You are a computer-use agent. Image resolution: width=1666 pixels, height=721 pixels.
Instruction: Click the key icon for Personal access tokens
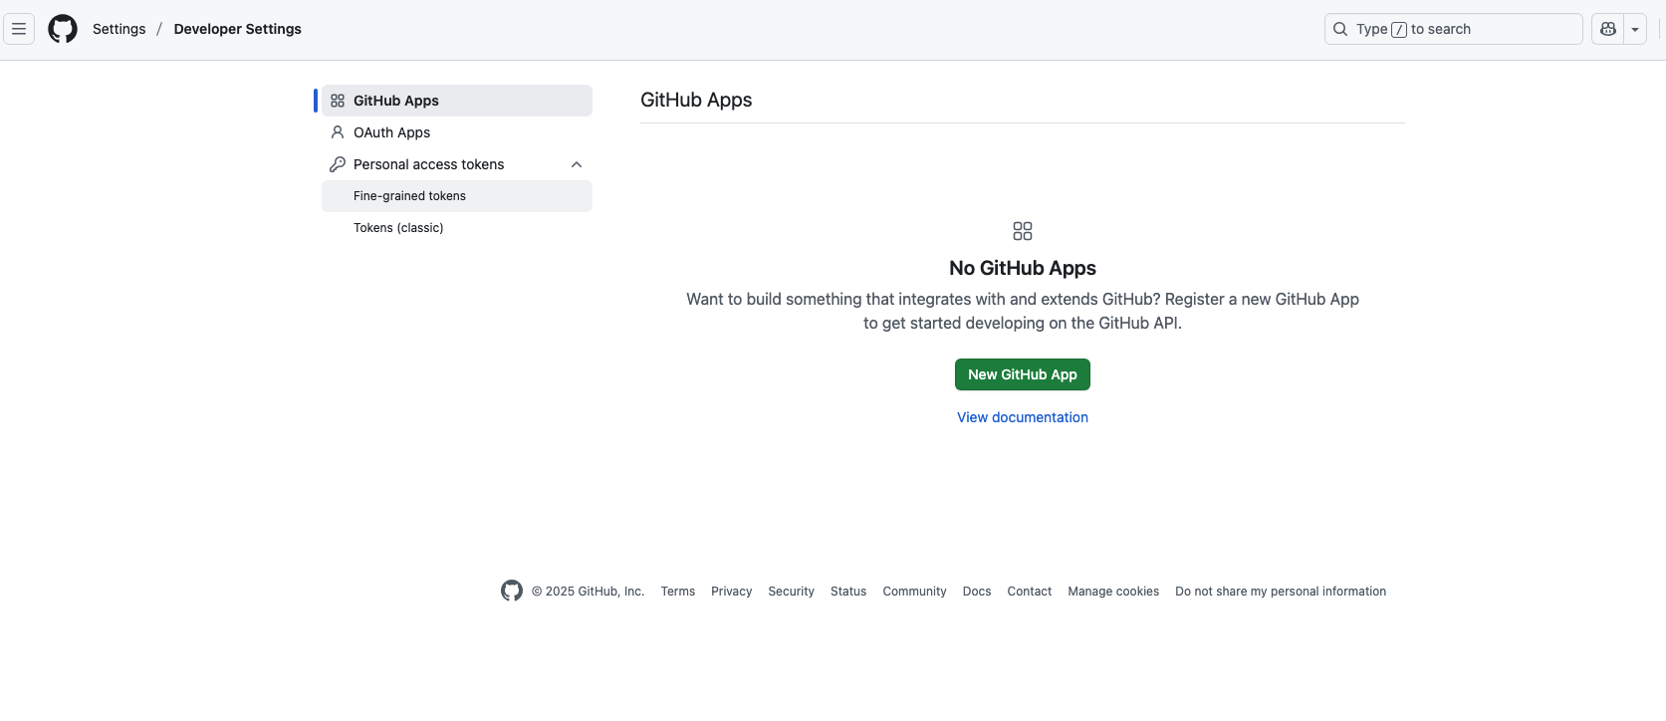pos(338,164)
